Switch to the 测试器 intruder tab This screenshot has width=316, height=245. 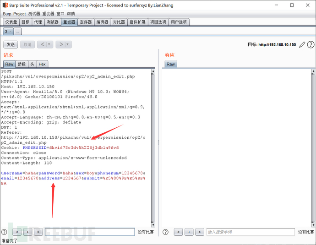53,22
